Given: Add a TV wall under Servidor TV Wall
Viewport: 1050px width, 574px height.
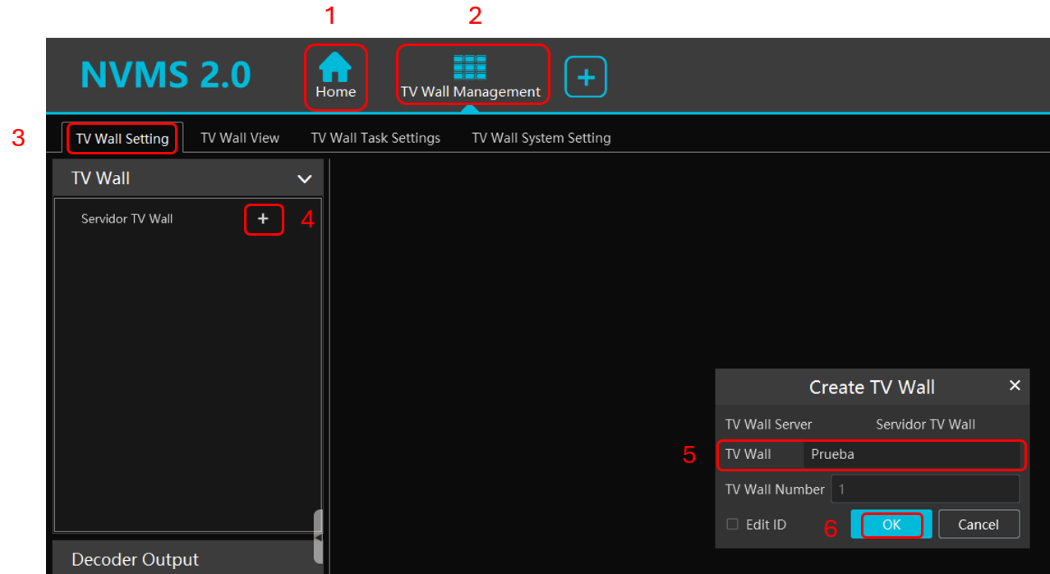Looking at the screenshot, I should [x=263, y=219].
